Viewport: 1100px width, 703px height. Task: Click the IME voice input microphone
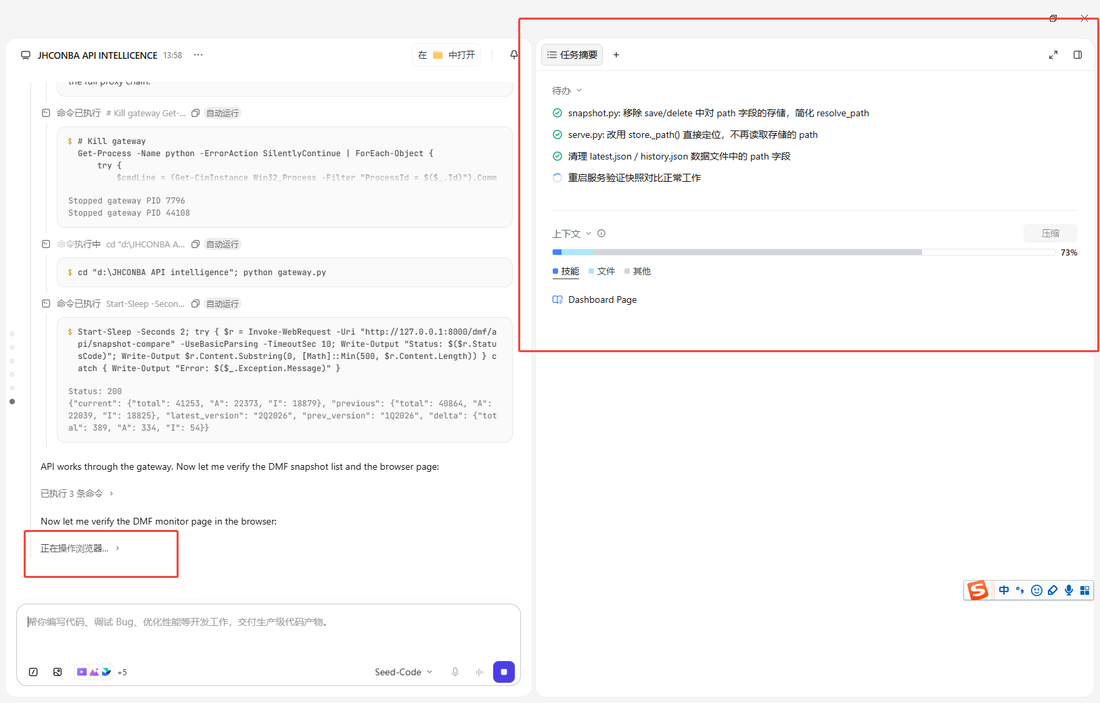(x=1069, y=590)
